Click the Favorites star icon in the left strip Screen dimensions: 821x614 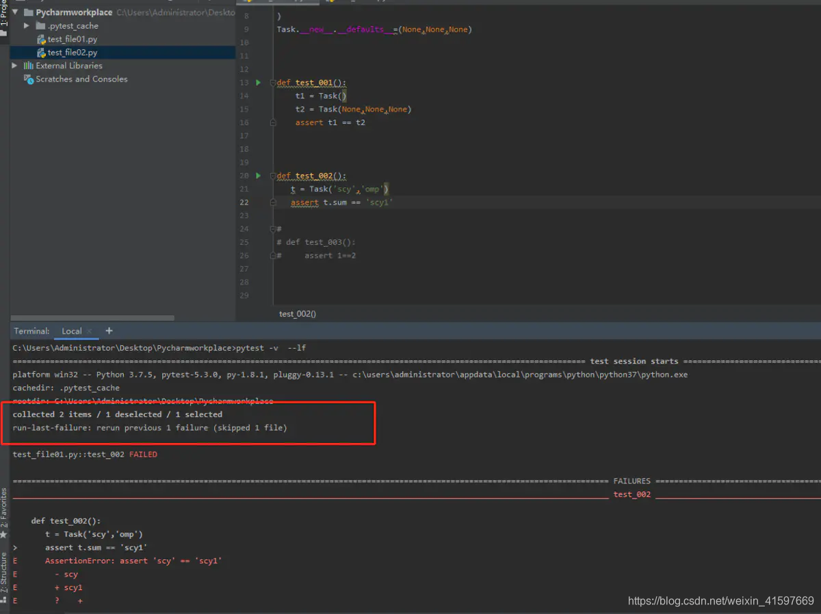pos(4,534)
